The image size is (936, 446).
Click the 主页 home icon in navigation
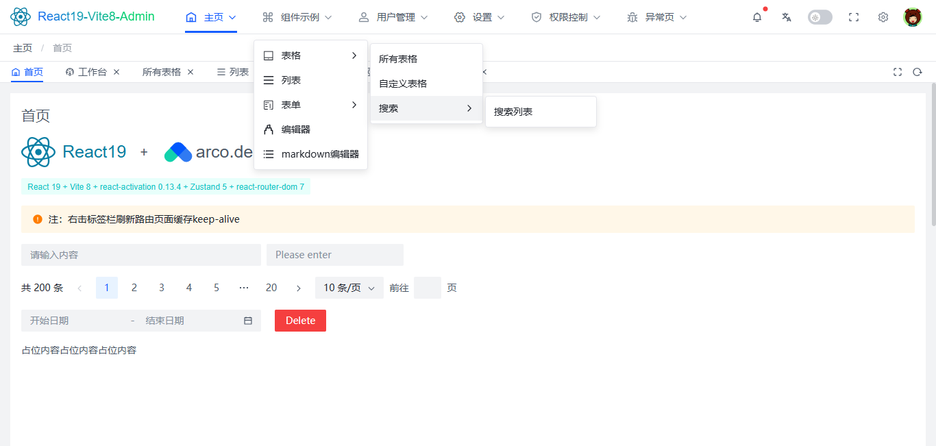tap(191, 17)
